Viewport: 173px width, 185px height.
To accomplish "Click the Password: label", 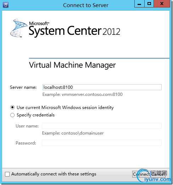I will point(26,143).
